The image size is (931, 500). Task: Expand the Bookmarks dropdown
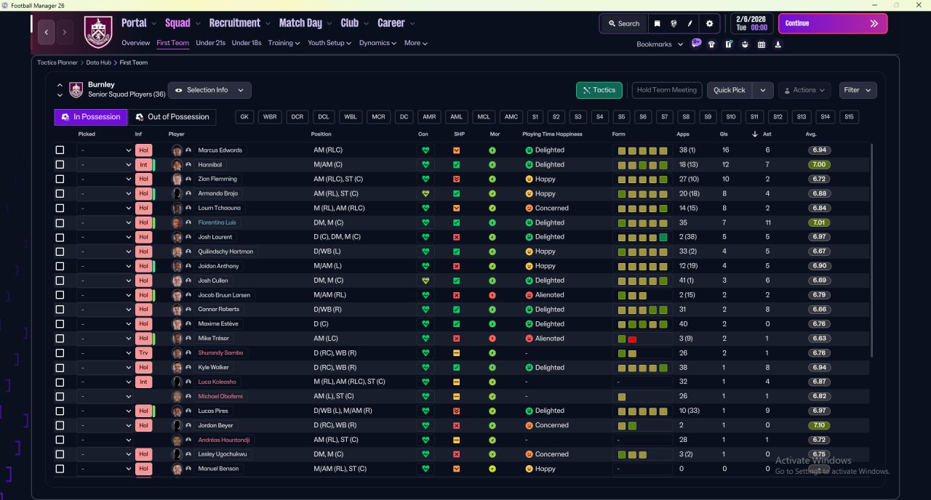[x=660, y=44]
